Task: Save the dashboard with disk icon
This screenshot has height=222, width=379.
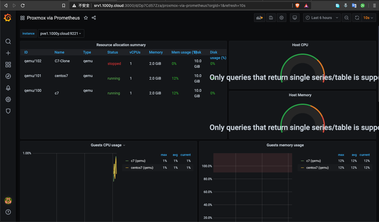Action: click(x=271, y=18)
